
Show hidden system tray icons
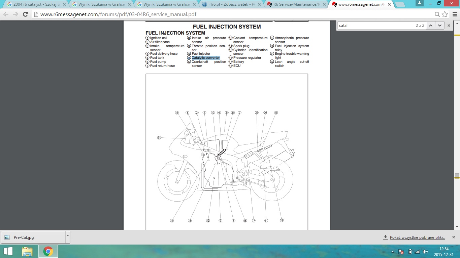coord(393,252)
